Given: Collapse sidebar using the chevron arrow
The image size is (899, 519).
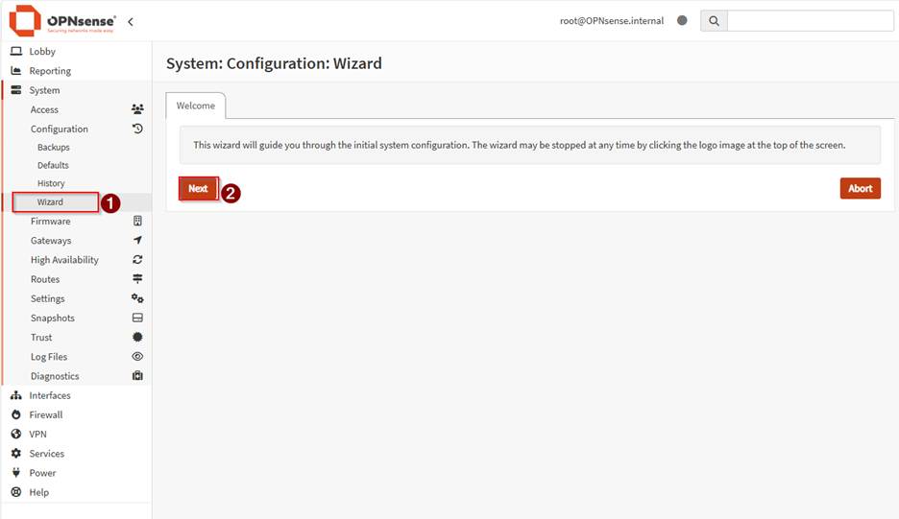Looking at the screenshot, I should tap(131, 21).
